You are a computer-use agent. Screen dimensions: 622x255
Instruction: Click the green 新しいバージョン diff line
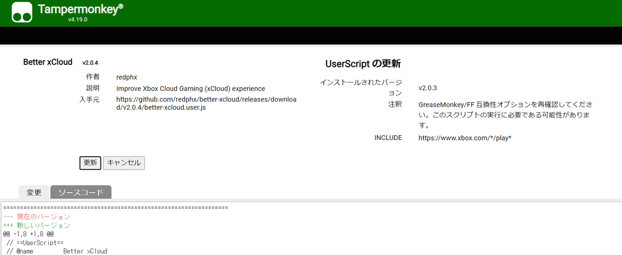pyautogui.click(x=37, y=225)
